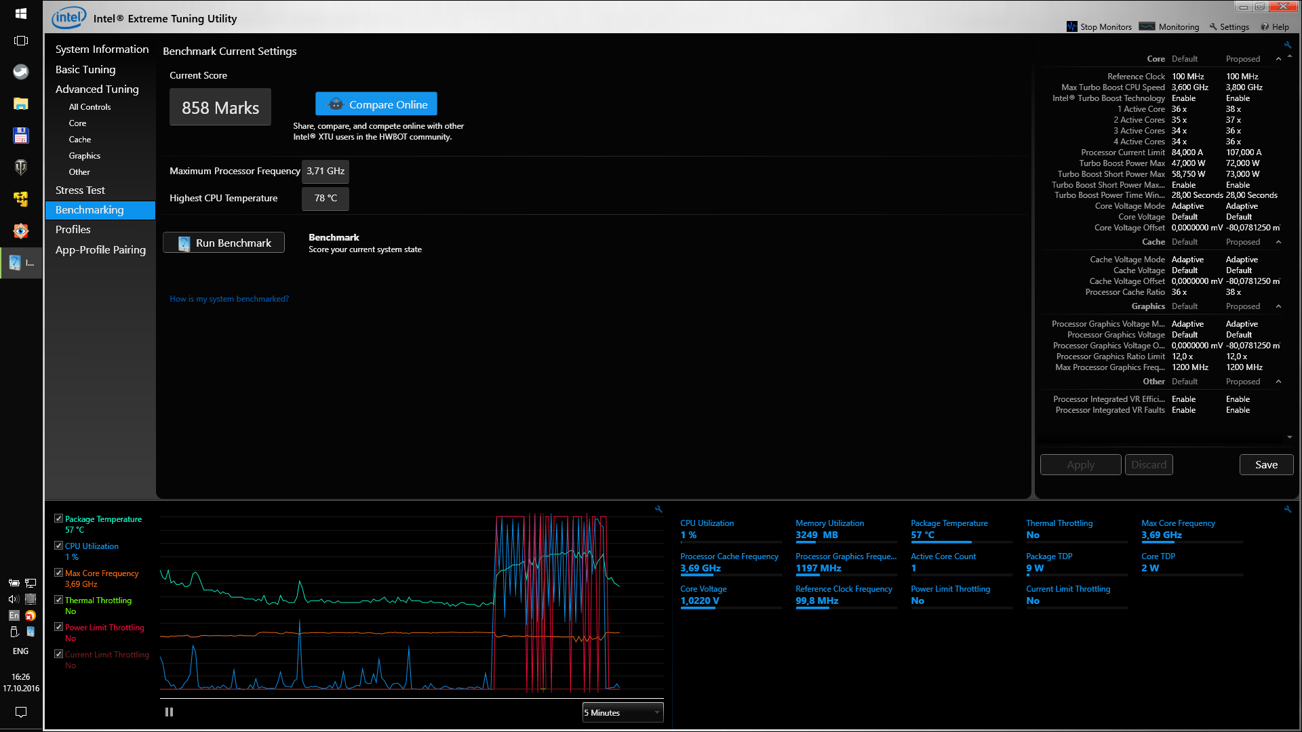
Task: Click the Apply button
Action: click(1080, 465)
